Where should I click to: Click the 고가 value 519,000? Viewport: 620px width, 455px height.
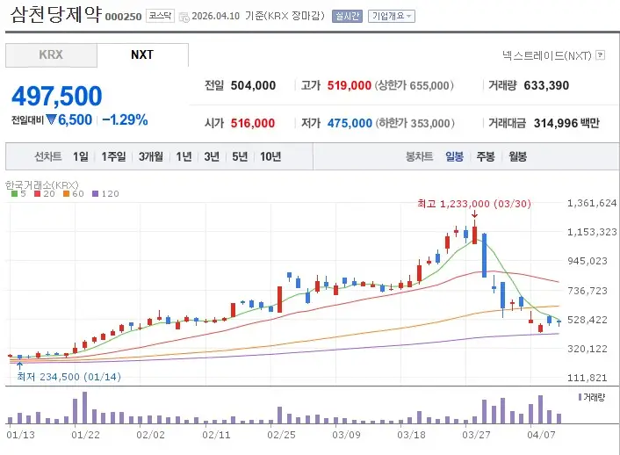350,85
